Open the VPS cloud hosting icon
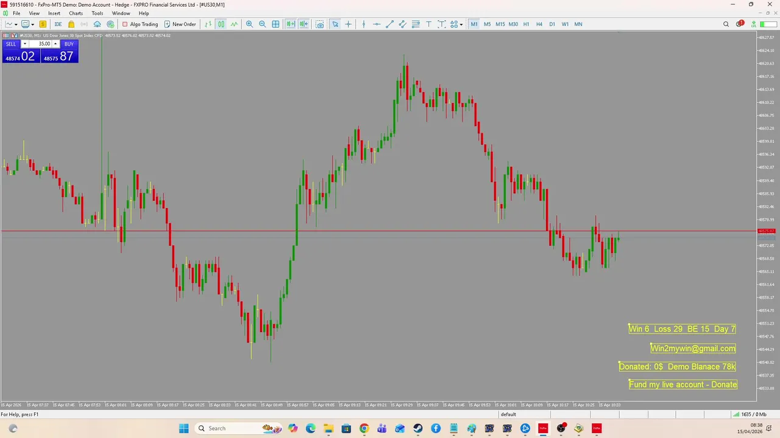 (97, 24)
